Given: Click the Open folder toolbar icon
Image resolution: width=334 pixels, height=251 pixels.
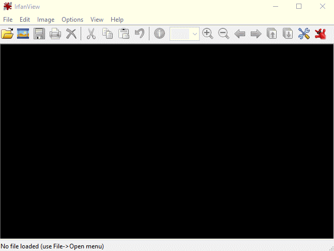Looking at the screenshot, I should click(7, 34).
